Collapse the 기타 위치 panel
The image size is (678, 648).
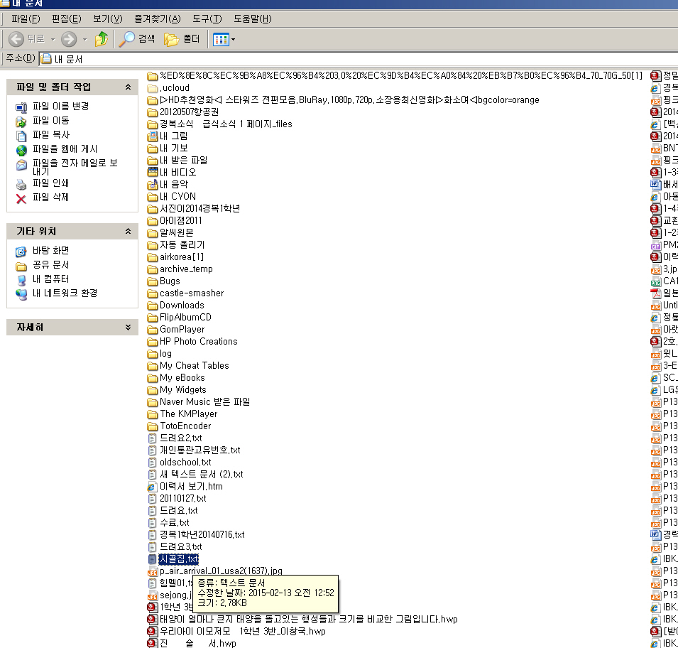pos(128,232)
